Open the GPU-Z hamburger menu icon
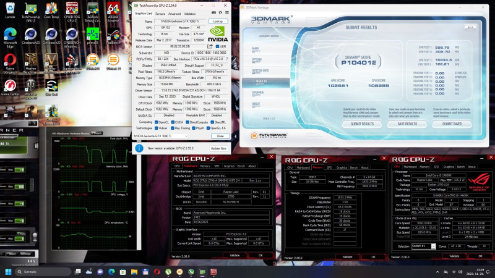This screenshot has height=278, width=495. (226, 12)
